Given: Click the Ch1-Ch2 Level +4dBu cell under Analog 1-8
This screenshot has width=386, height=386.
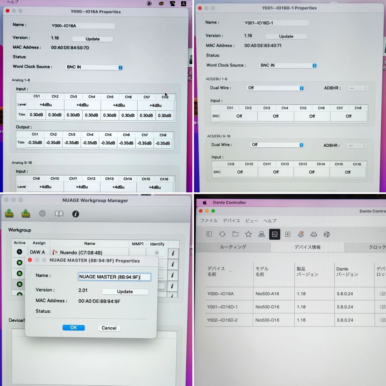Looking at the screenshot, I should click(46, 105).
